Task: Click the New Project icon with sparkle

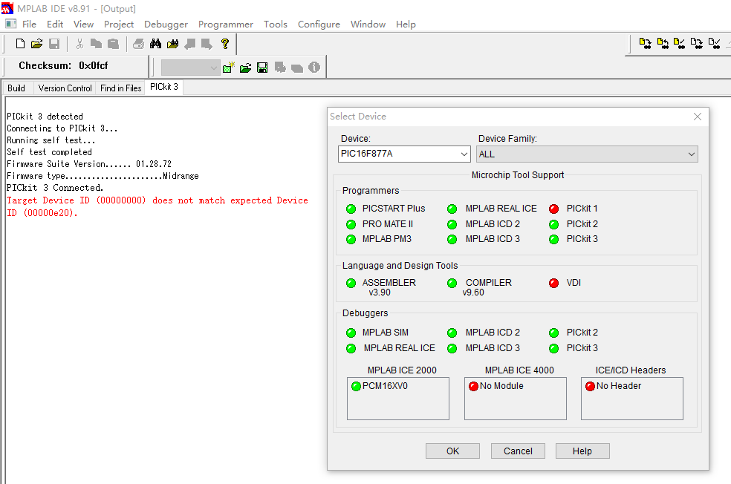Action: [229, 68]
